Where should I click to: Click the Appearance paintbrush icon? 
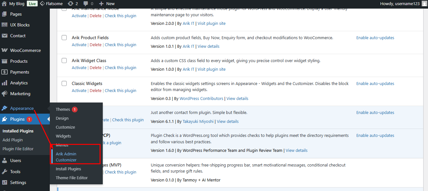pos(4,108)
